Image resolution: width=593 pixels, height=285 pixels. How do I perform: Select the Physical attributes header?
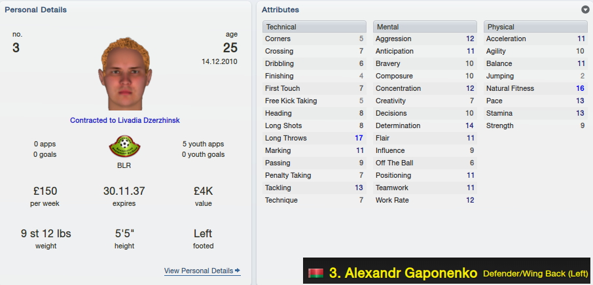(x=535, y=27)
